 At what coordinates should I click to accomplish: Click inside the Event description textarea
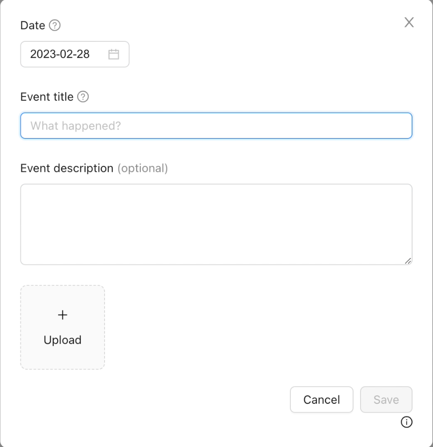click(216, 224)
